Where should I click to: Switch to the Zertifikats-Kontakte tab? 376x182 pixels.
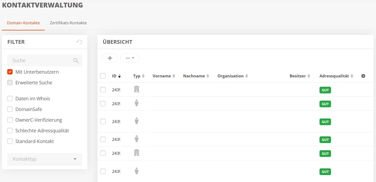(68, 23)
